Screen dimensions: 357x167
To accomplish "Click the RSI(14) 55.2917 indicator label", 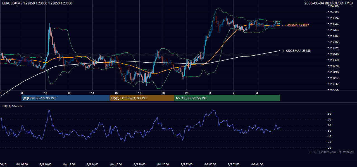I will [x=12, y=106].
